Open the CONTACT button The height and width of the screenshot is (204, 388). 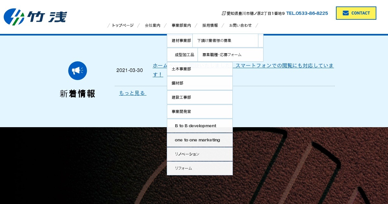(356, 13)
